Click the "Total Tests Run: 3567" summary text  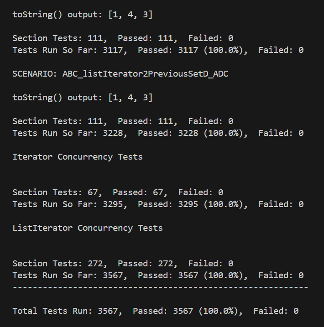point(67,311)
